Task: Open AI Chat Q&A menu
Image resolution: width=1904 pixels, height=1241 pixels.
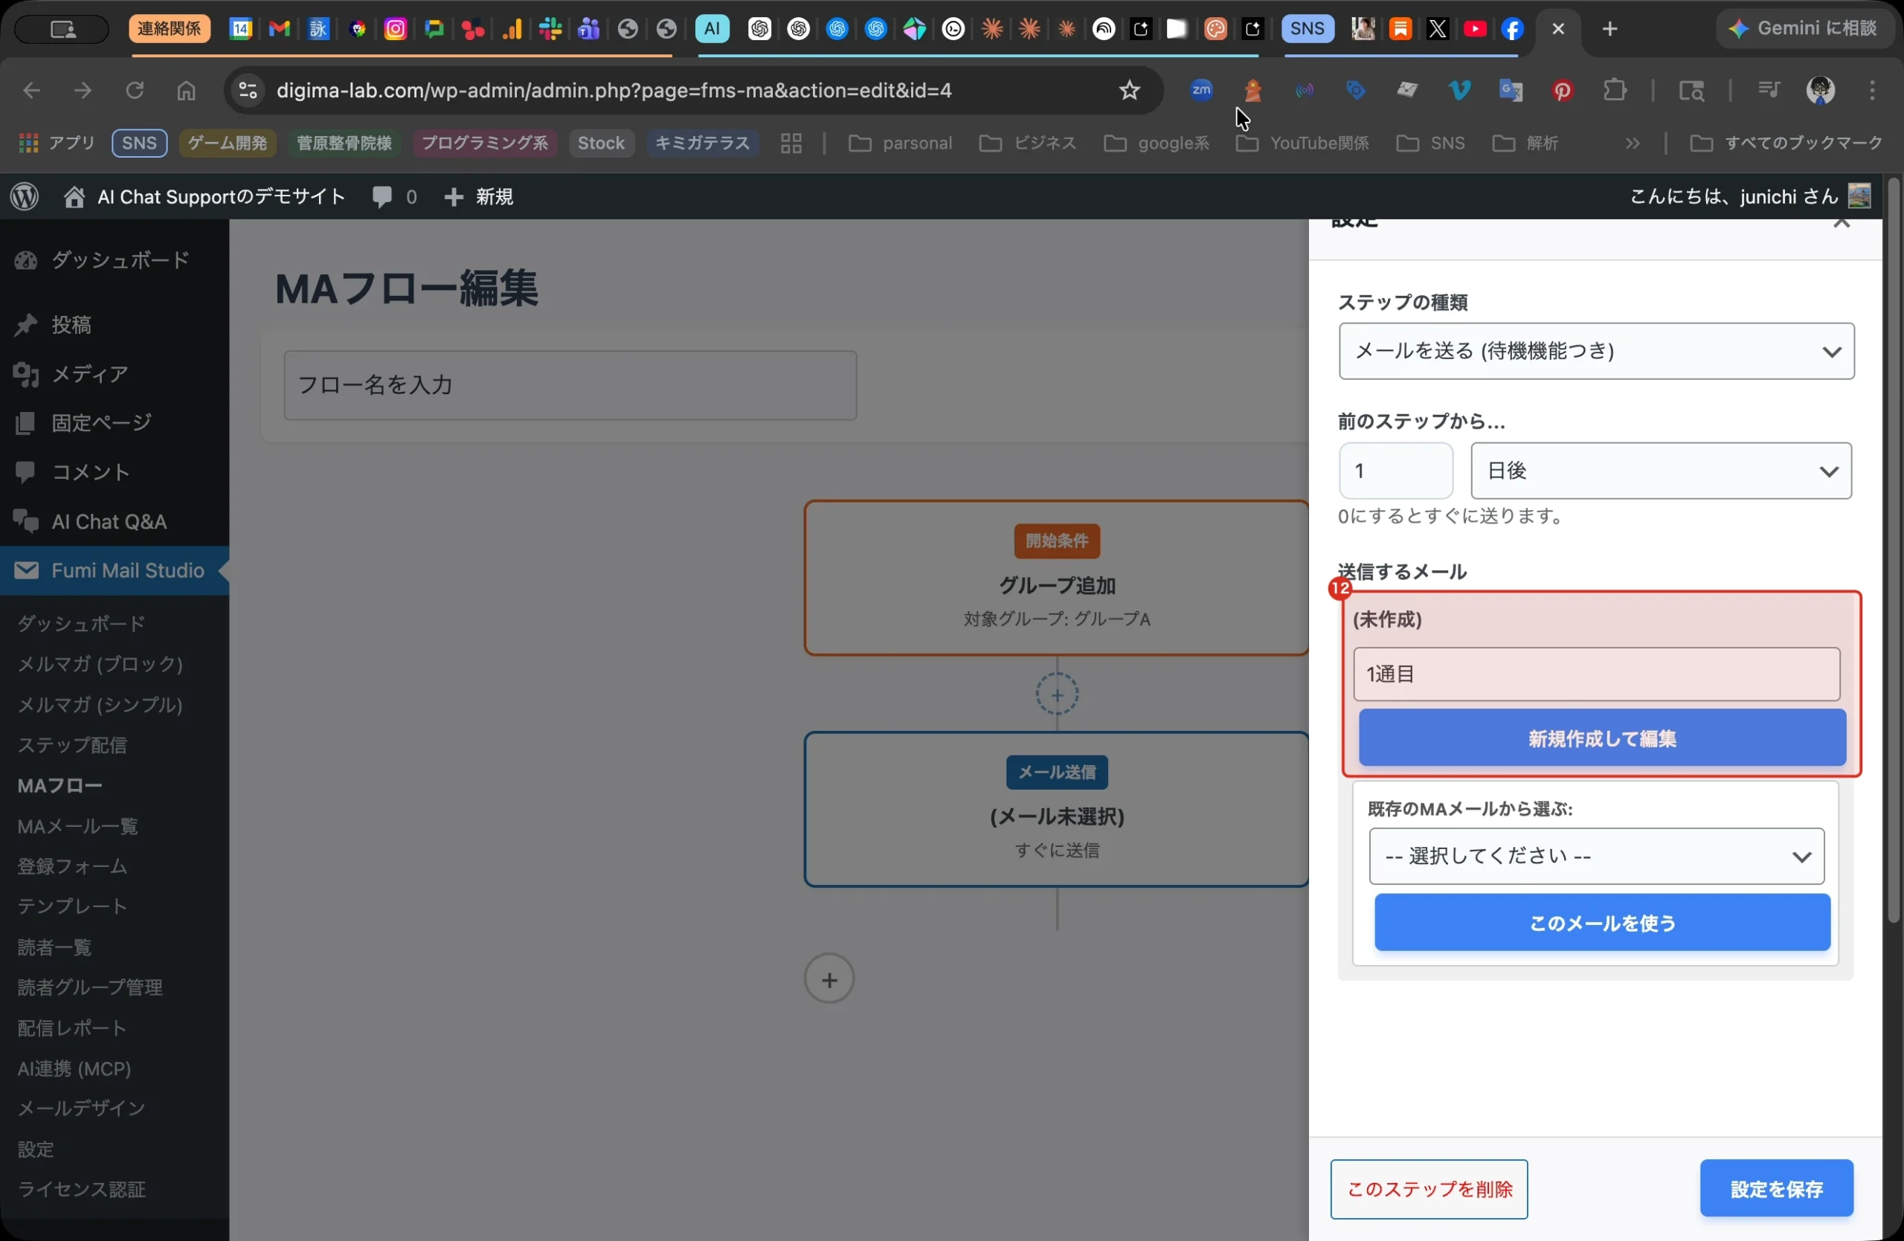Action: 115,521
